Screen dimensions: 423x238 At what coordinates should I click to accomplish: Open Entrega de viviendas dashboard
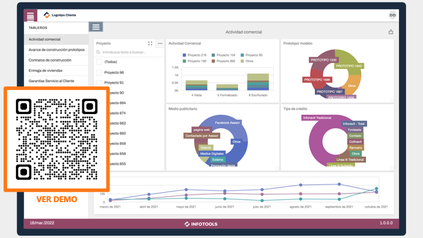pos(56,71)
